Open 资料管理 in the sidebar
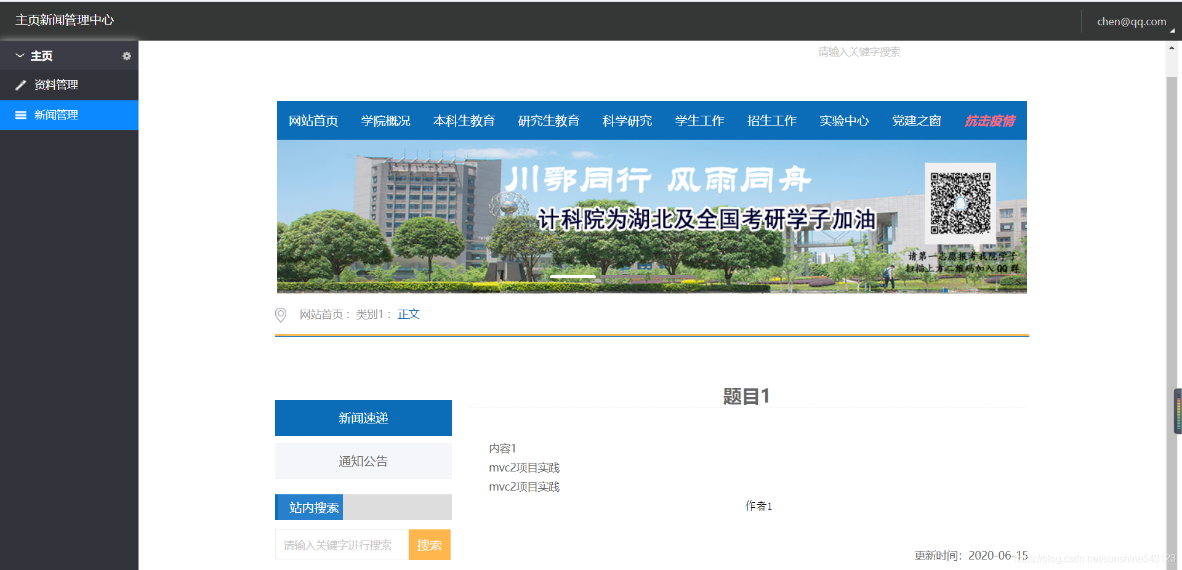Screen dimensions: 1182x570 (x=69, y=85)
